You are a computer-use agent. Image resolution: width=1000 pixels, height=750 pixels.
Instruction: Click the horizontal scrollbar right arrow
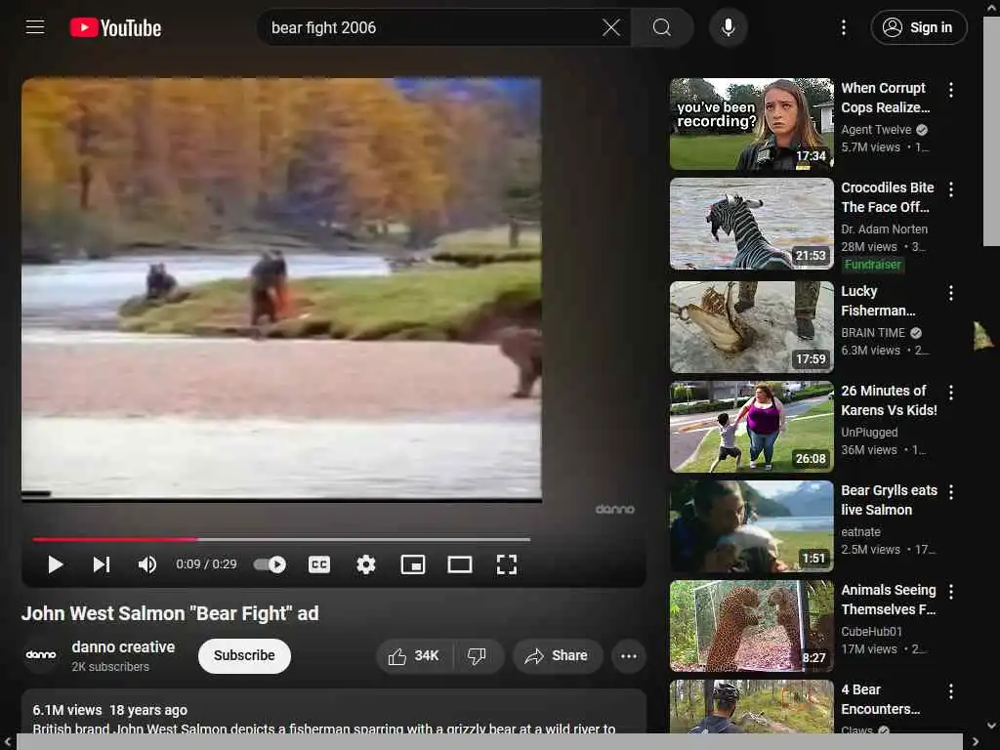tap(976, 742)
